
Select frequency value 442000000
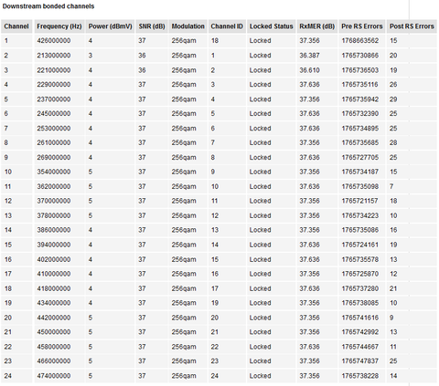(x=54, y=318)
